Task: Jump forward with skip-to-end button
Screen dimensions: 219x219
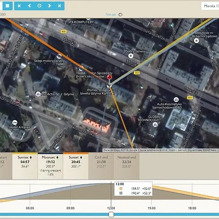Action: pyautogui.click(x=59, y=6)
